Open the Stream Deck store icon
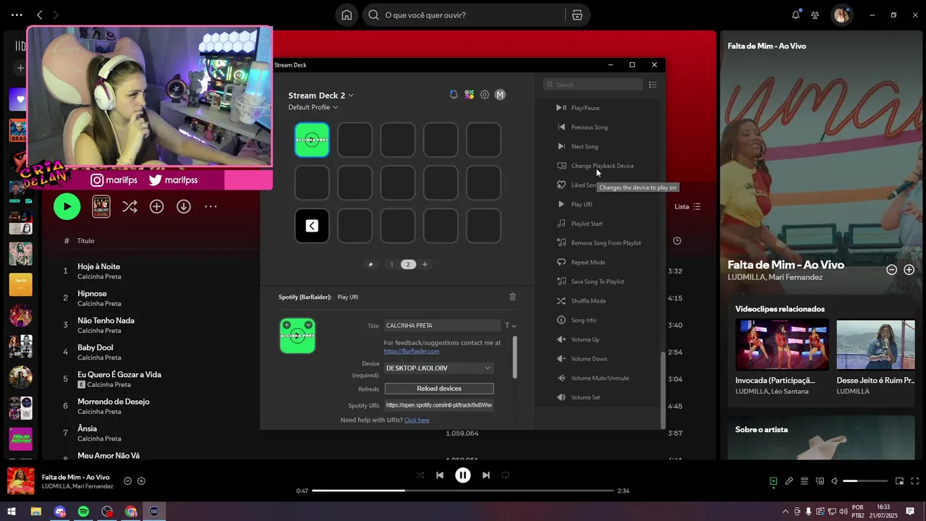This screenshot has width=926, height=521. click(x=470, y=95)
